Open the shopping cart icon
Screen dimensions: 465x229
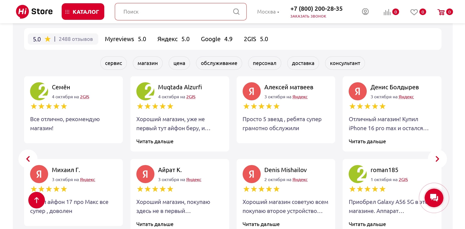(x=441, y=12)
